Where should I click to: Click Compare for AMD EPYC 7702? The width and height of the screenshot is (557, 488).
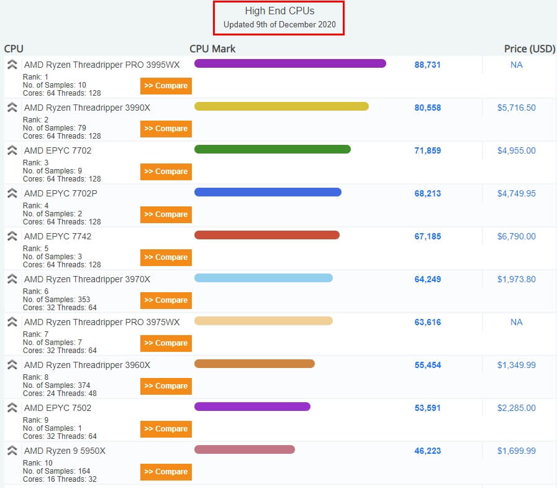tap(166, 172)
